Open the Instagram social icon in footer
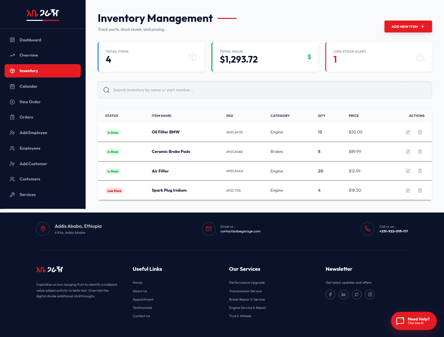444x337 pixels. coord(370,294)
